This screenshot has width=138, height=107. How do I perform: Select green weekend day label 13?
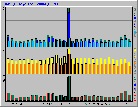[57, 104]
